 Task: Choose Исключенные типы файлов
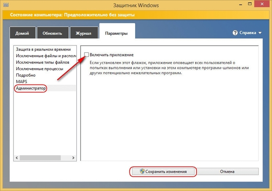pyautogui.click(x=45, y=62)
